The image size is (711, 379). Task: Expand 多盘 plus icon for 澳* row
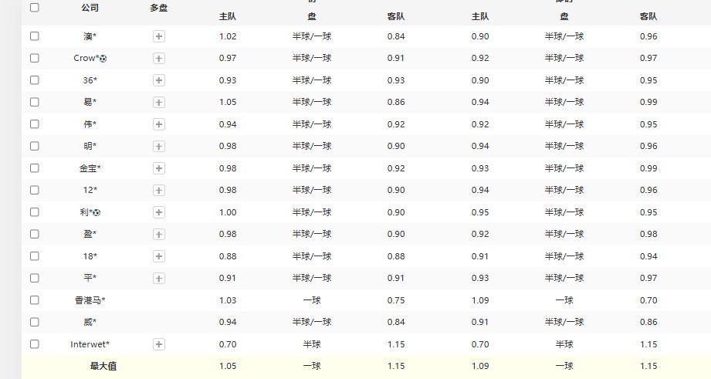158,36
